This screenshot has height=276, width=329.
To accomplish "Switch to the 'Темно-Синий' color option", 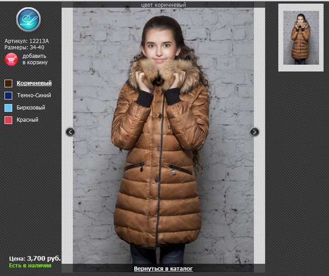I will coord(35,95).
